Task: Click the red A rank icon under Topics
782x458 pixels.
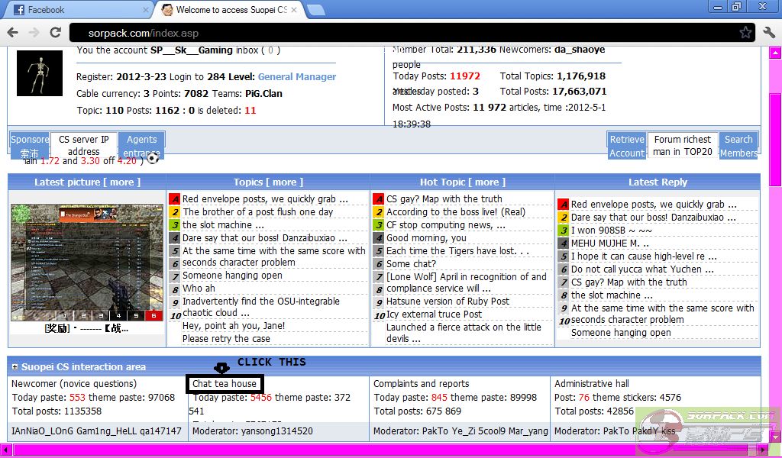Action: point(175,199)
